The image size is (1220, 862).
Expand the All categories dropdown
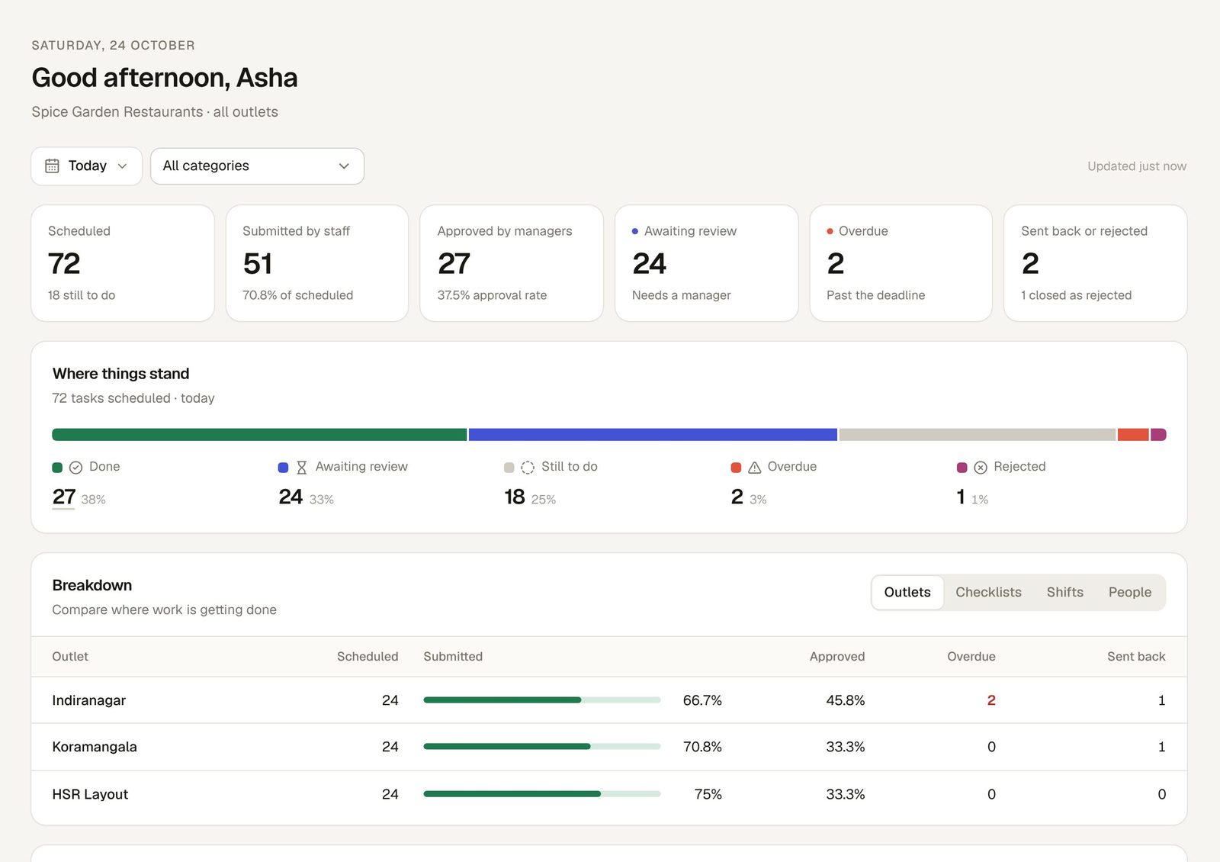pos(257,166)
